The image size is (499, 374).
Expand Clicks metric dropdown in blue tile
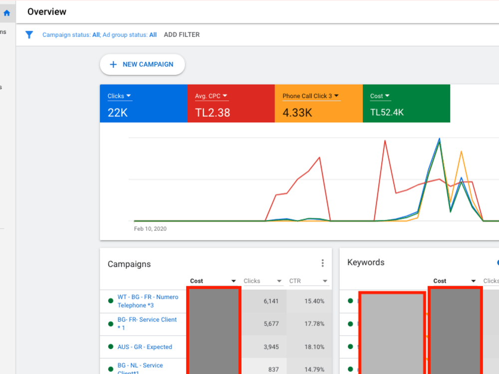(x=119, y=96)
